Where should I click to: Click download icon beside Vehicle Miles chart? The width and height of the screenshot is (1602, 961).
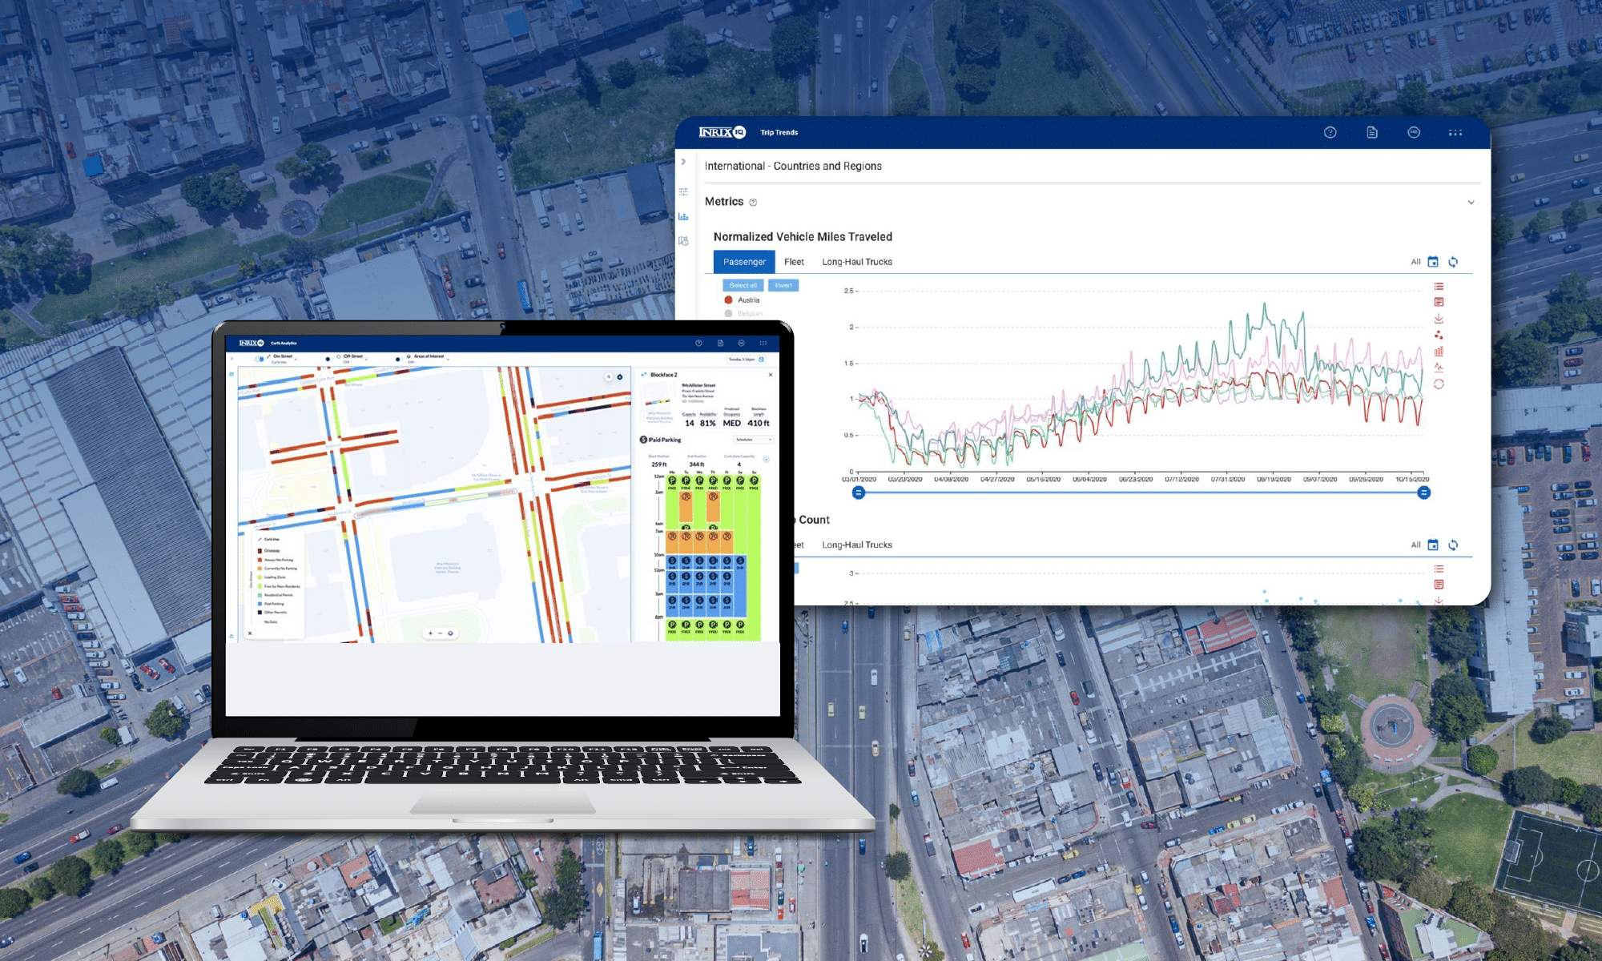[x=1439, y=319]
